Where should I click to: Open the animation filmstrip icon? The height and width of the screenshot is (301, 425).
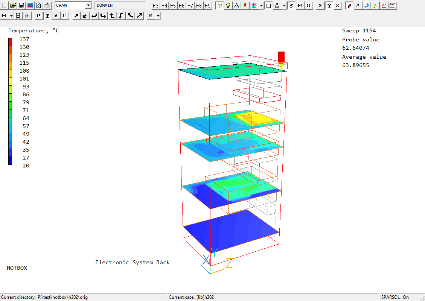point(18,15)
